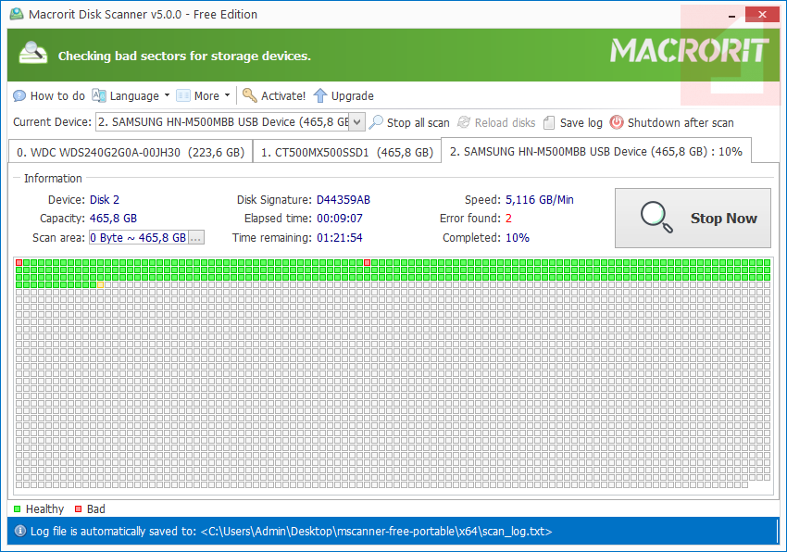The height and width of the screenshot is (552, 787).
Task: Click the Shutdown after scan power icon
Action: (617, 122)
